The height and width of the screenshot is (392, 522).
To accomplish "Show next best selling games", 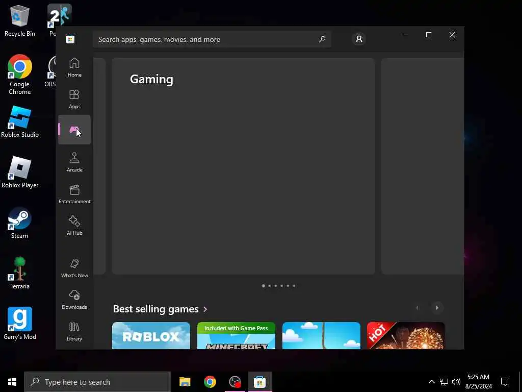I will pyautogui.click(x=437, y=308).
